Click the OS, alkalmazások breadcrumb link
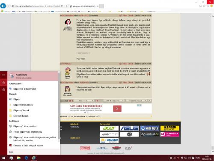214x161 pixels. [x=78, y=116]
